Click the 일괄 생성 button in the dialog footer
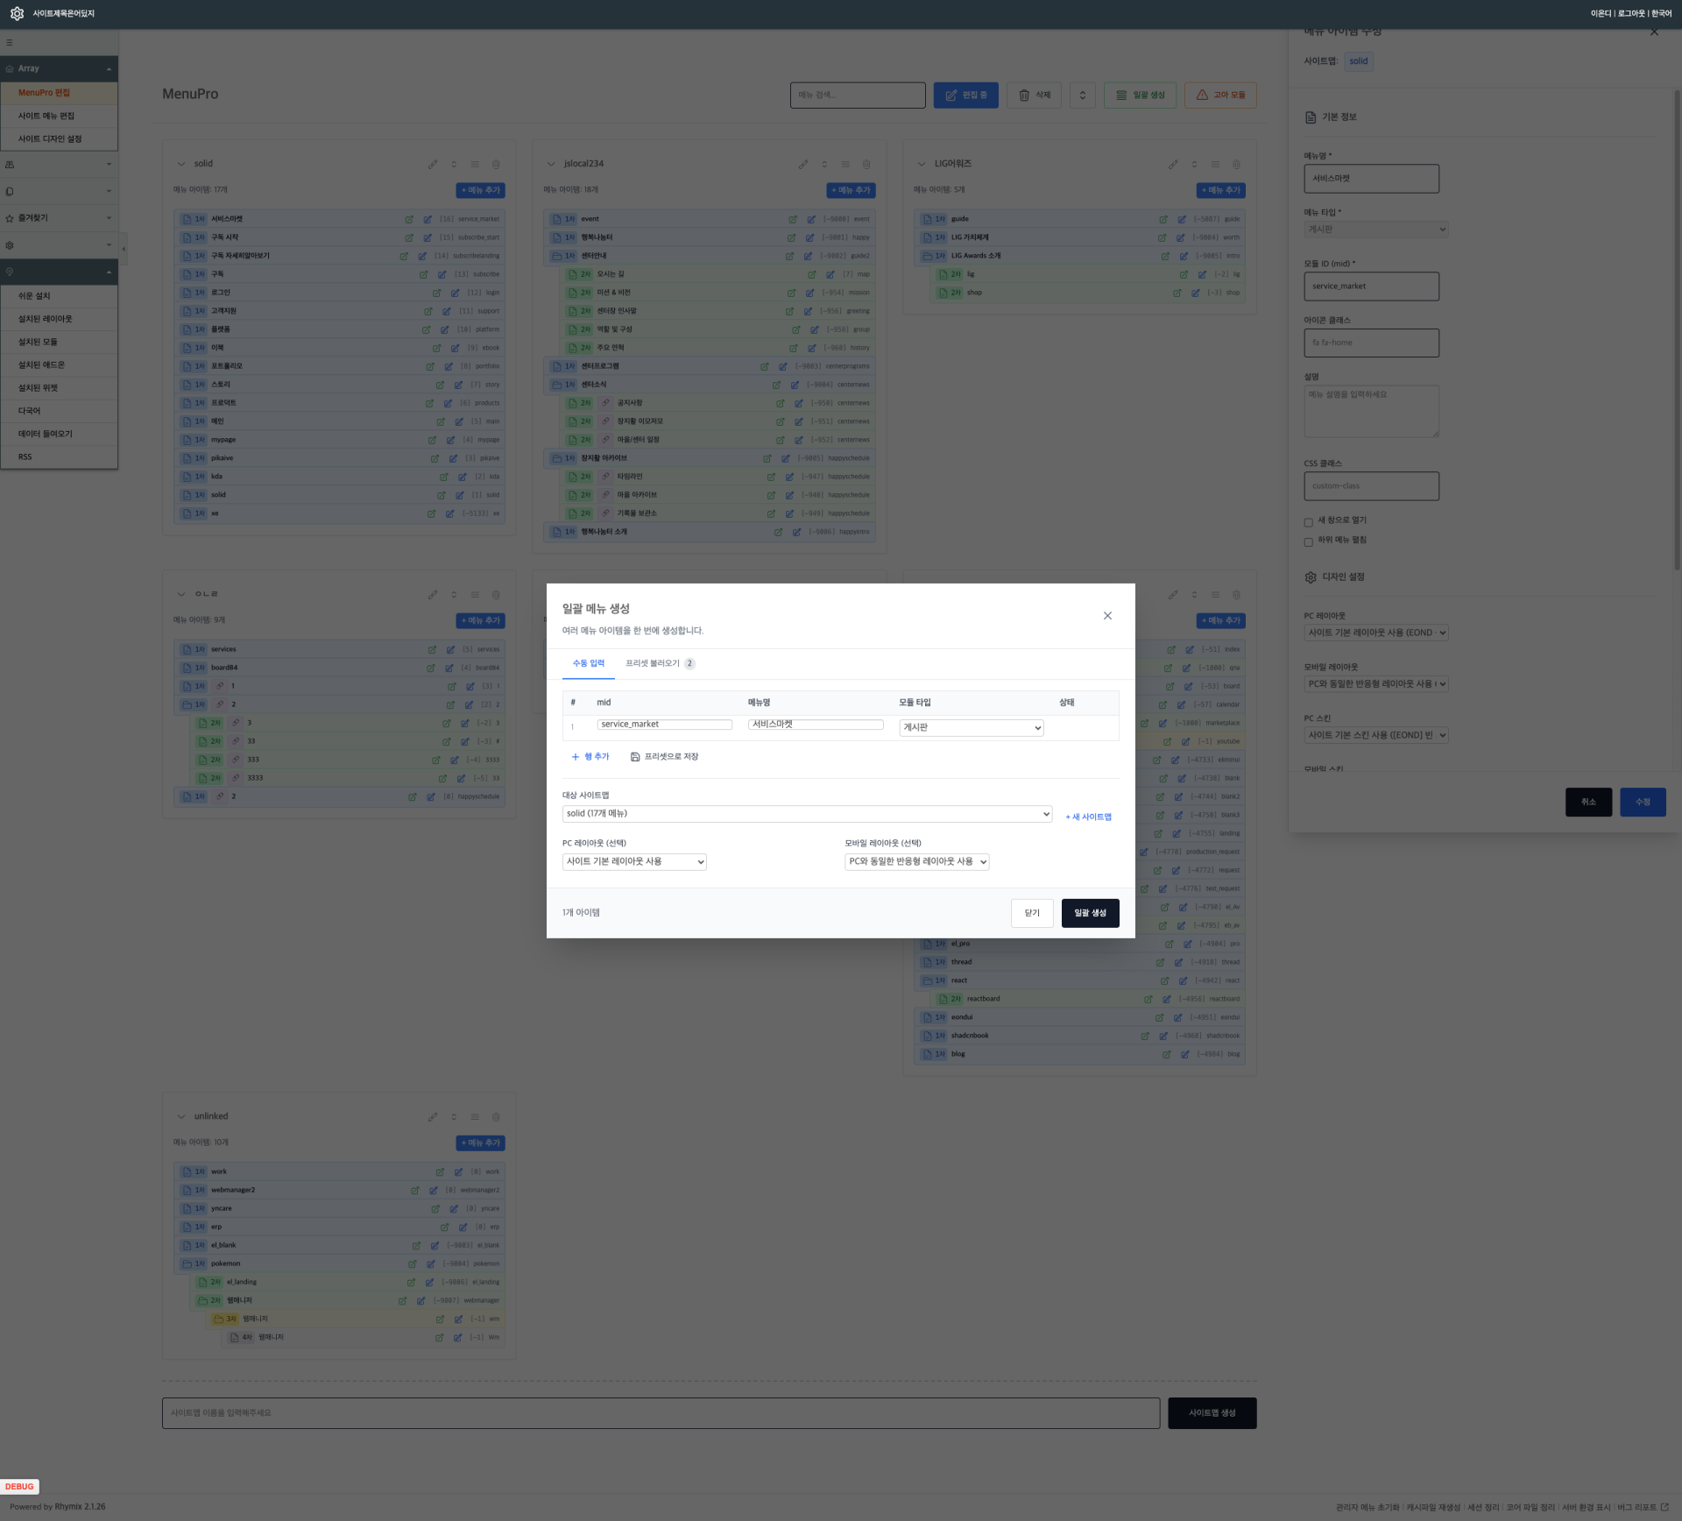The height and width of the screenshot is (1521, 1682). [x=1089, y=913]
